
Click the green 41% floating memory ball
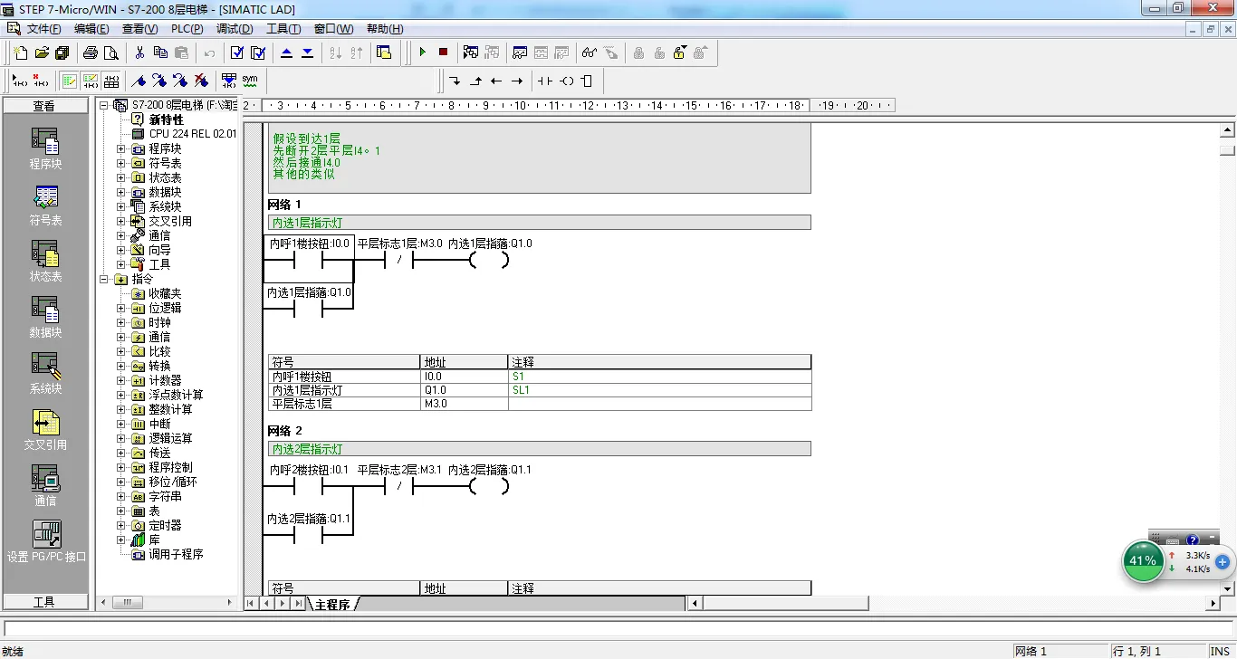1143,560
